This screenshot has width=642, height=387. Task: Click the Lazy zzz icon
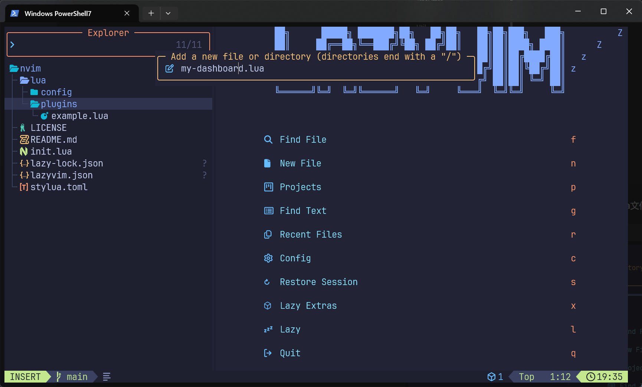(268, 330)
